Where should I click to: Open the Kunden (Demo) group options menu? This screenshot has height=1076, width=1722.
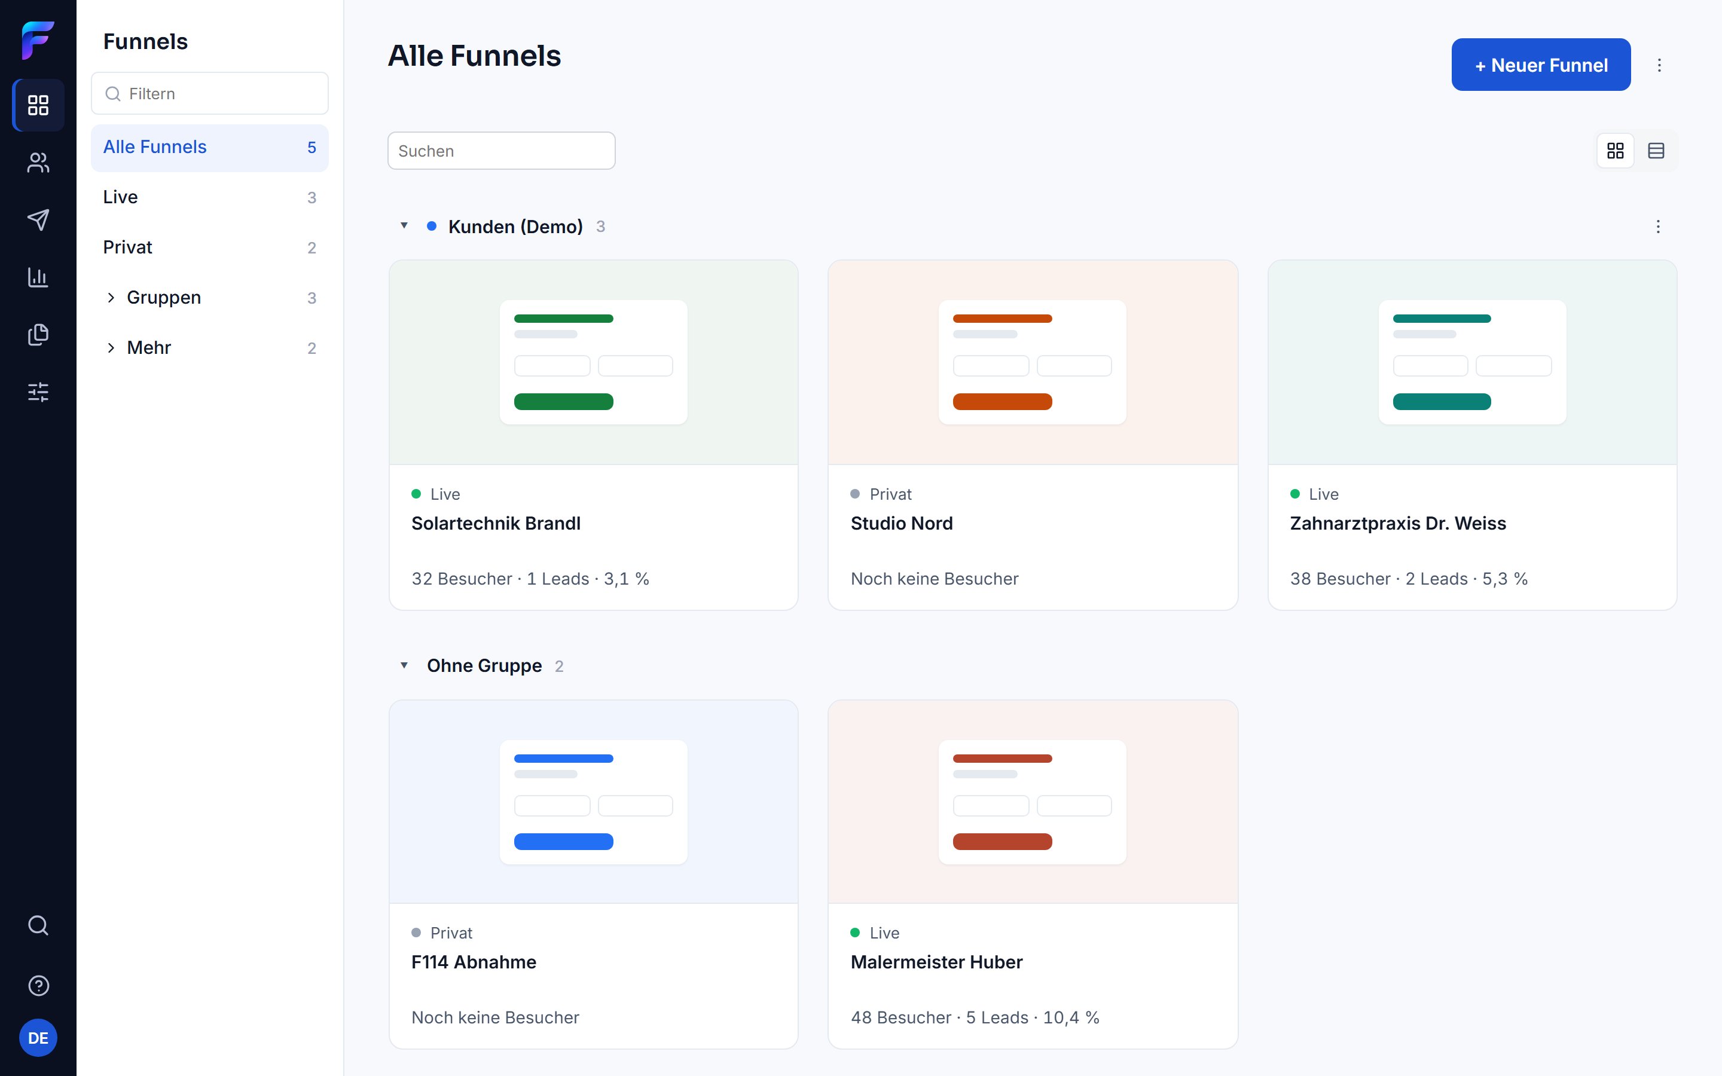1658,227
